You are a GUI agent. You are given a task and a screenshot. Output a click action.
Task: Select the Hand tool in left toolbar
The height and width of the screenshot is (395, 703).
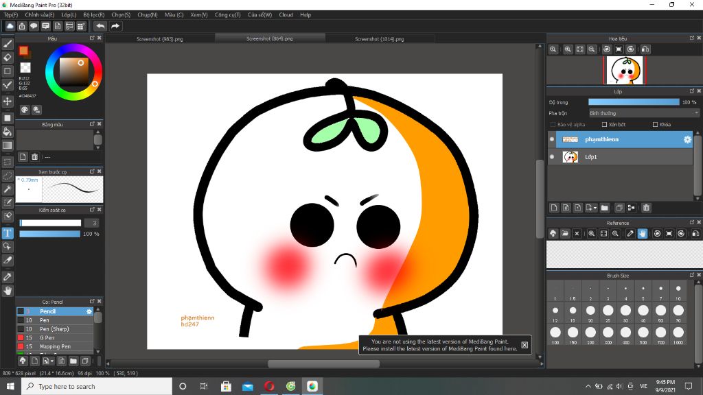point(8,291)
